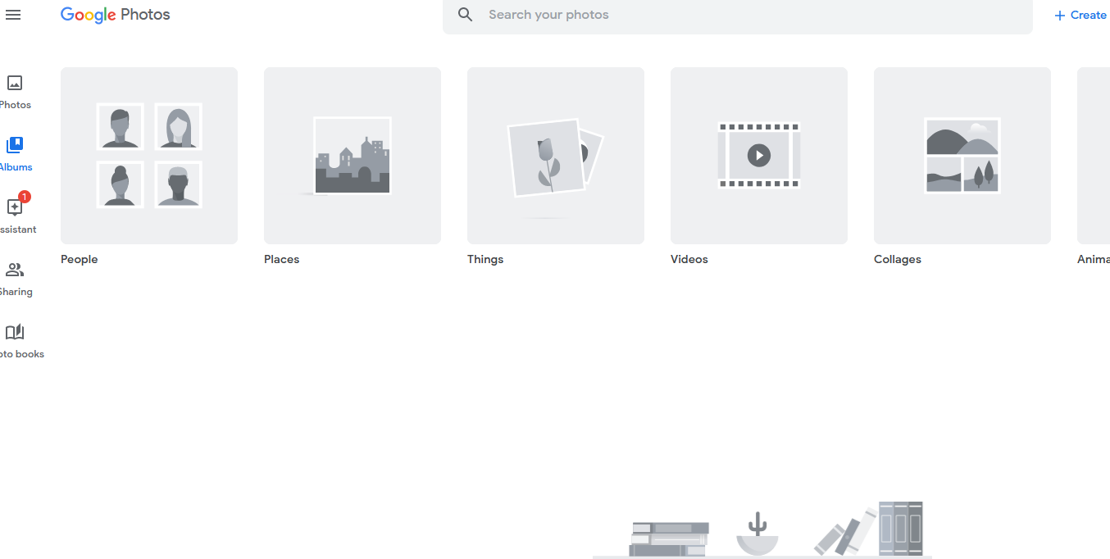Select the Albums sidebar icon
The image size is (1110, 559).
click(x=15, y=145)
